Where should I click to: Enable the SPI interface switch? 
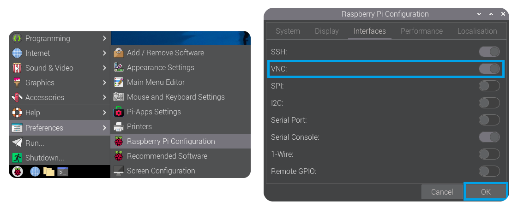pos(489,86)
